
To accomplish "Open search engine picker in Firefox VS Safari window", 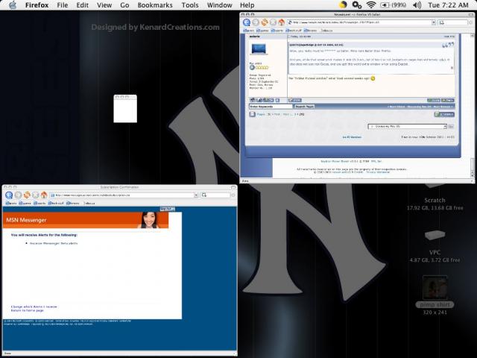I will pyautogui.click(x=441, y=22).
